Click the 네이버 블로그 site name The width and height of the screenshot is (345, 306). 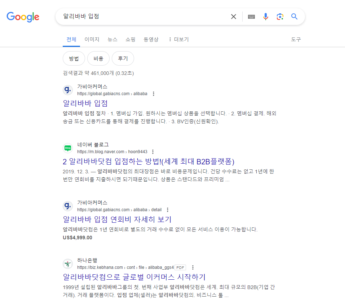pos(93,145)
